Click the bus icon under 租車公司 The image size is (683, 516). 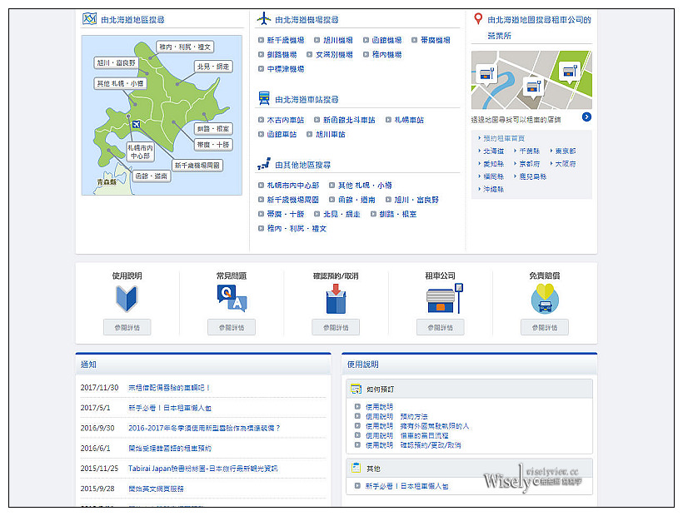[x=440, y=299]
